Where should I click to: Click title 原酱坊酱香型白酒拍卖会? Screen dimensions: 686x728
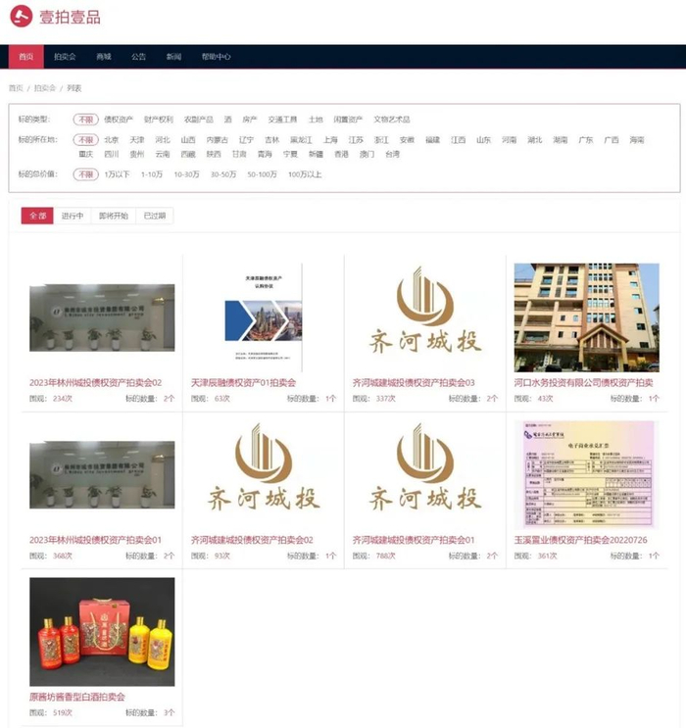point(77,697)
